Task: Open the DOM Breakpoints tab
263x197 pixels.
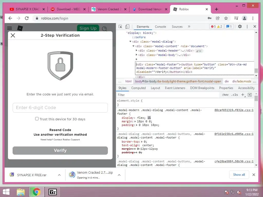Action: [x=202, y=88]
